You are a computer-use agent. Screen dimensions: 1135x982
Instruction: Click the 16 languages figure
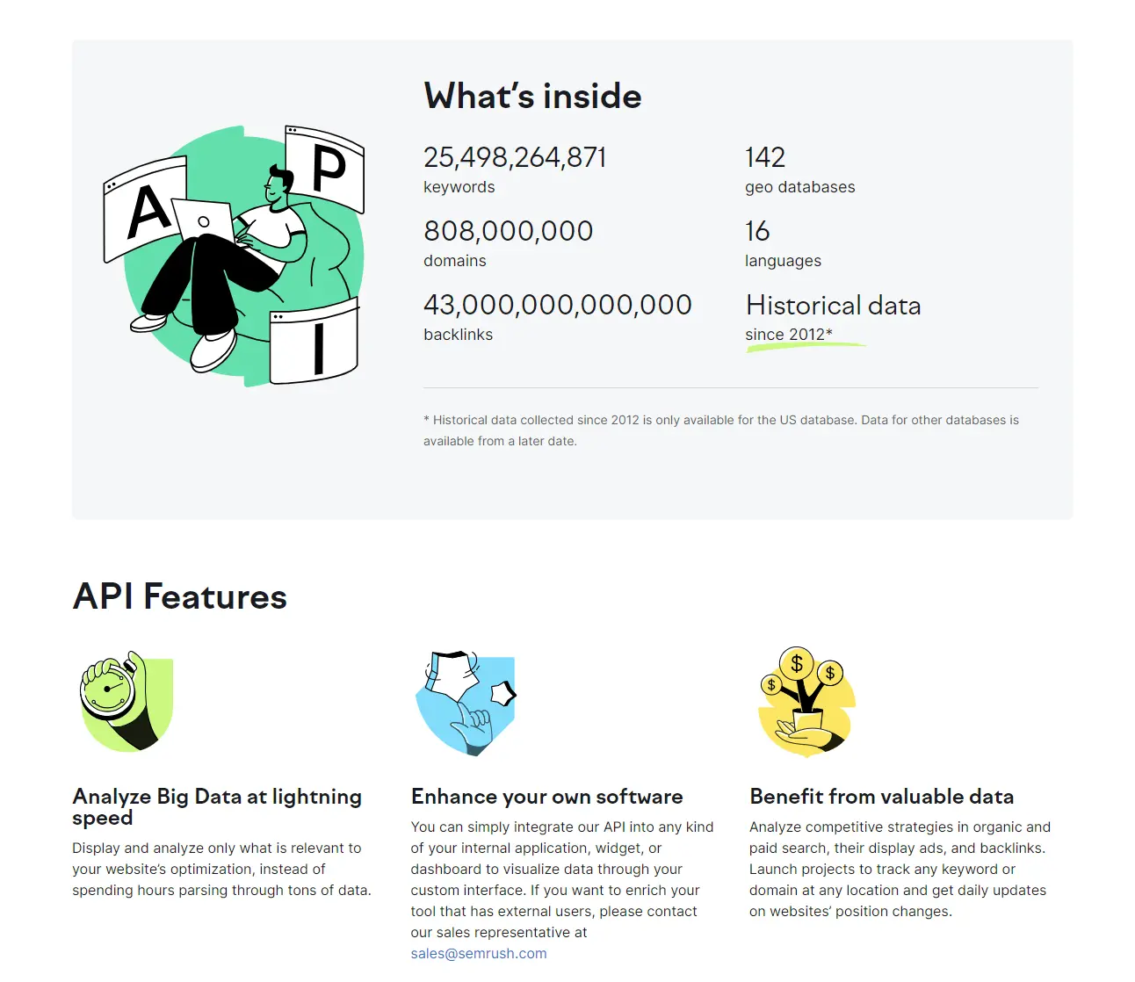(x=757, y=231)
